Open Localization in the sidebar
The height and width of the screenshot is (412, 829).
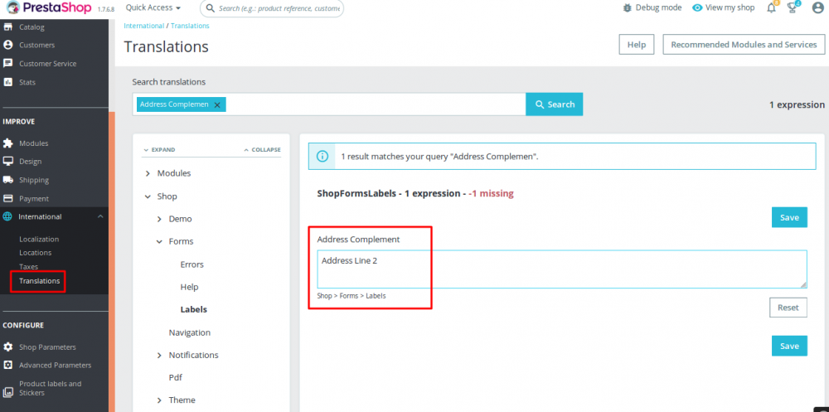click(39, 239)
